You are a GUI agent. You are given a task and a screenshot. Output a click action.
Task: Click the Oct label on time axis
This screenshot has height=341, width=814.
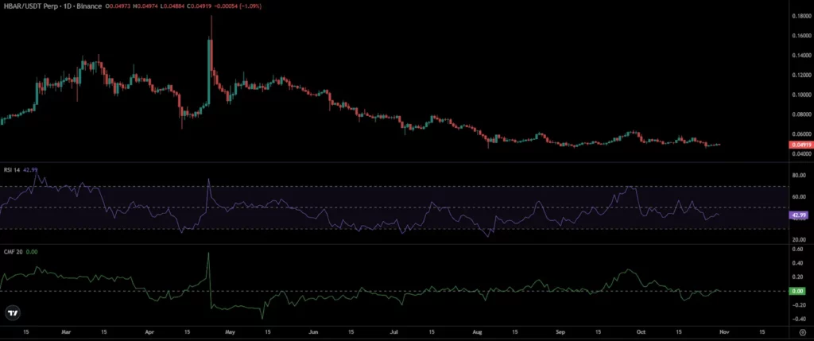[642, 331]
